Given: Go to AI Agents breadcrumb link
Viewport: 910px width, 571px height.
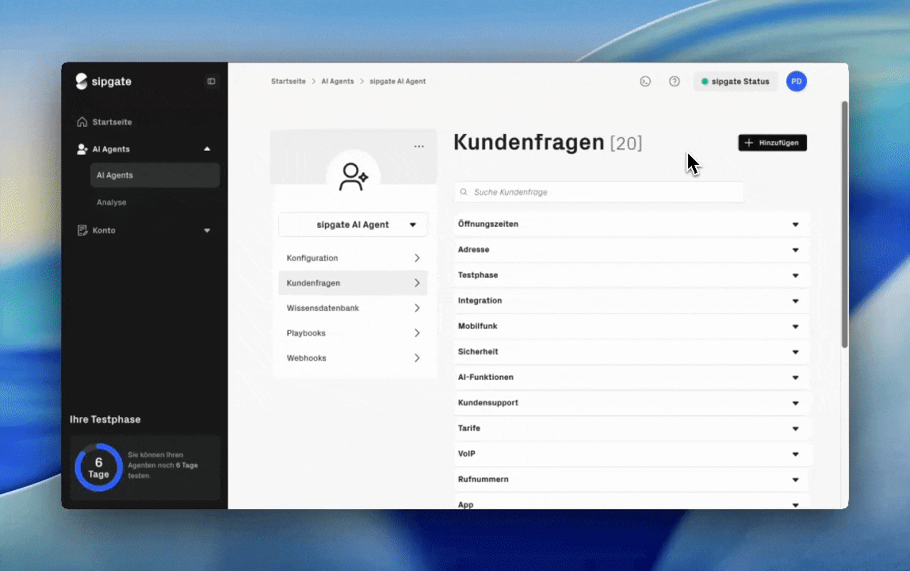Looking at the screenshot, I should [x=337, y=82].
